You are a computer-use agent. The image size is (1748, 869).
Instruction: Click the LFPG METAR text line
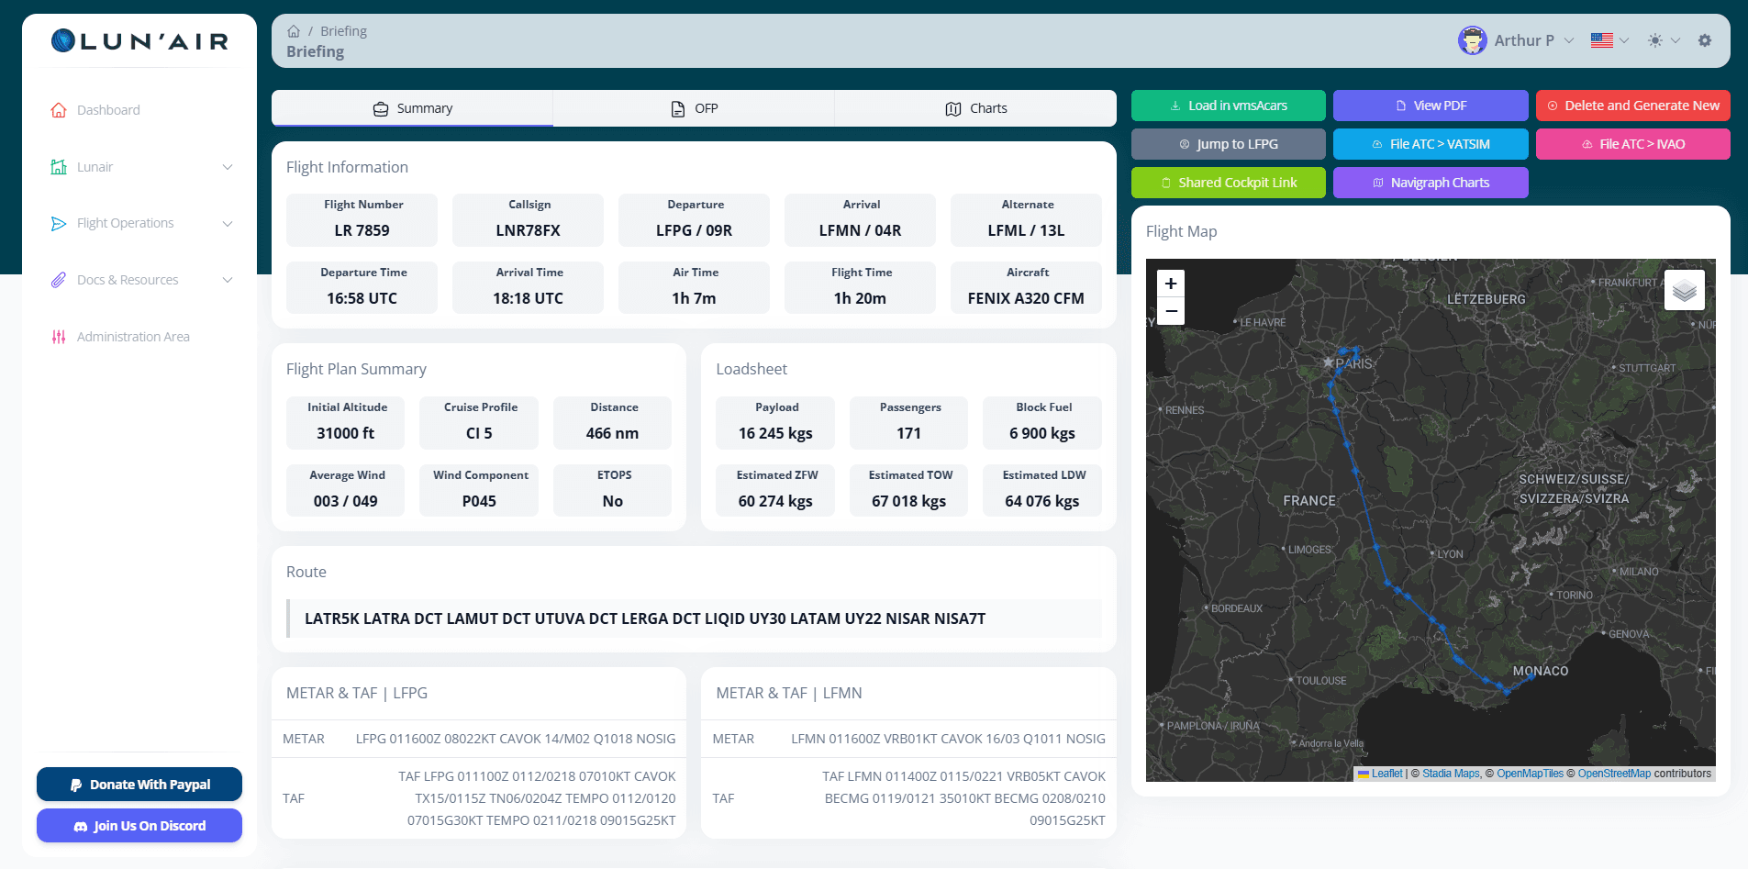pyautogui.click(x=516, y=739)
